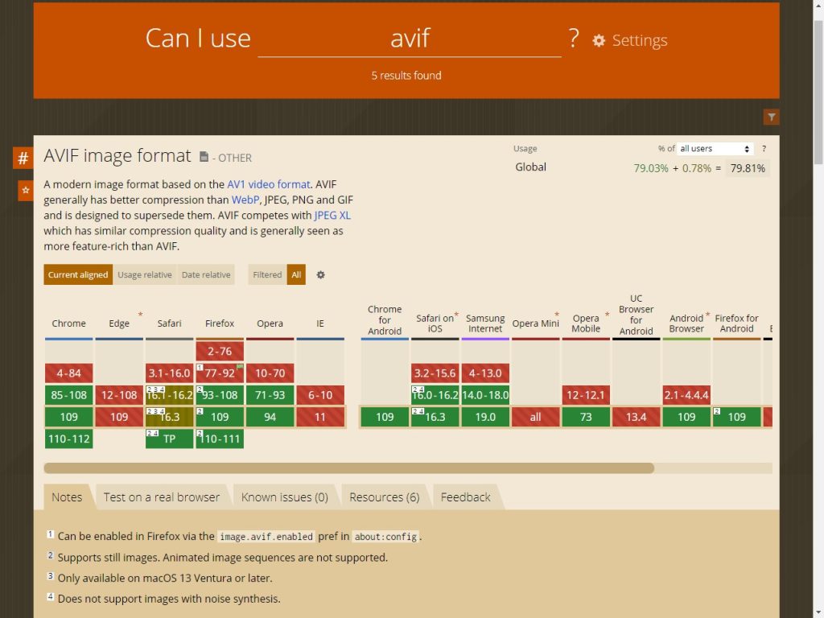Click Edge 12-108 cell
The height and width of the screenshot is (618, 824).
click(119, 395)
